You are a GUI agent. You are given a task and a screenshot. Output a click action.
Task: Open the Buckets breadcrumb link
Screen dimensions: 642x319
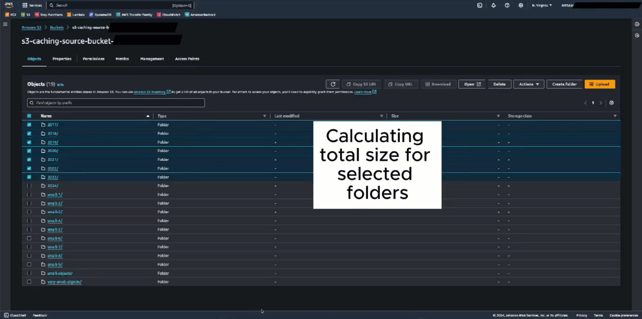pos(57,27)
